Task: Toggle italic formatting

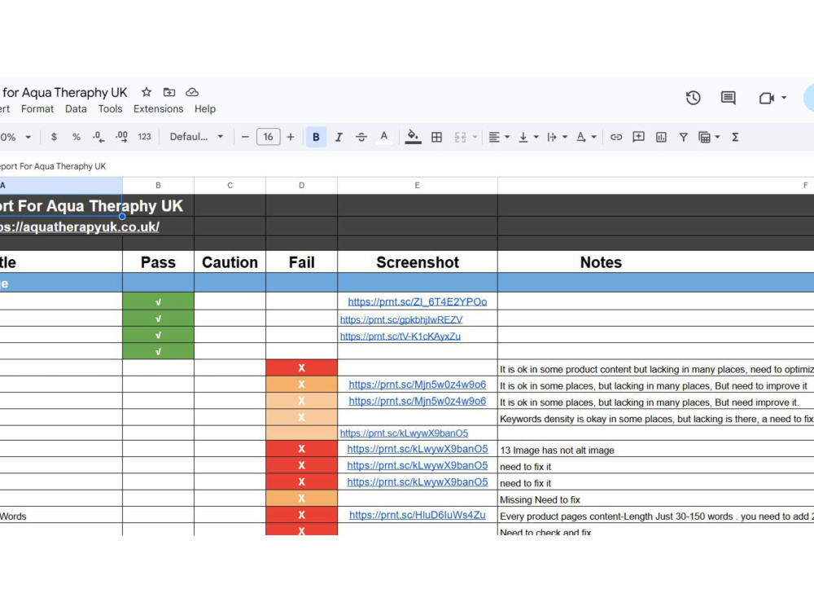Action: (x=339, y=137)
